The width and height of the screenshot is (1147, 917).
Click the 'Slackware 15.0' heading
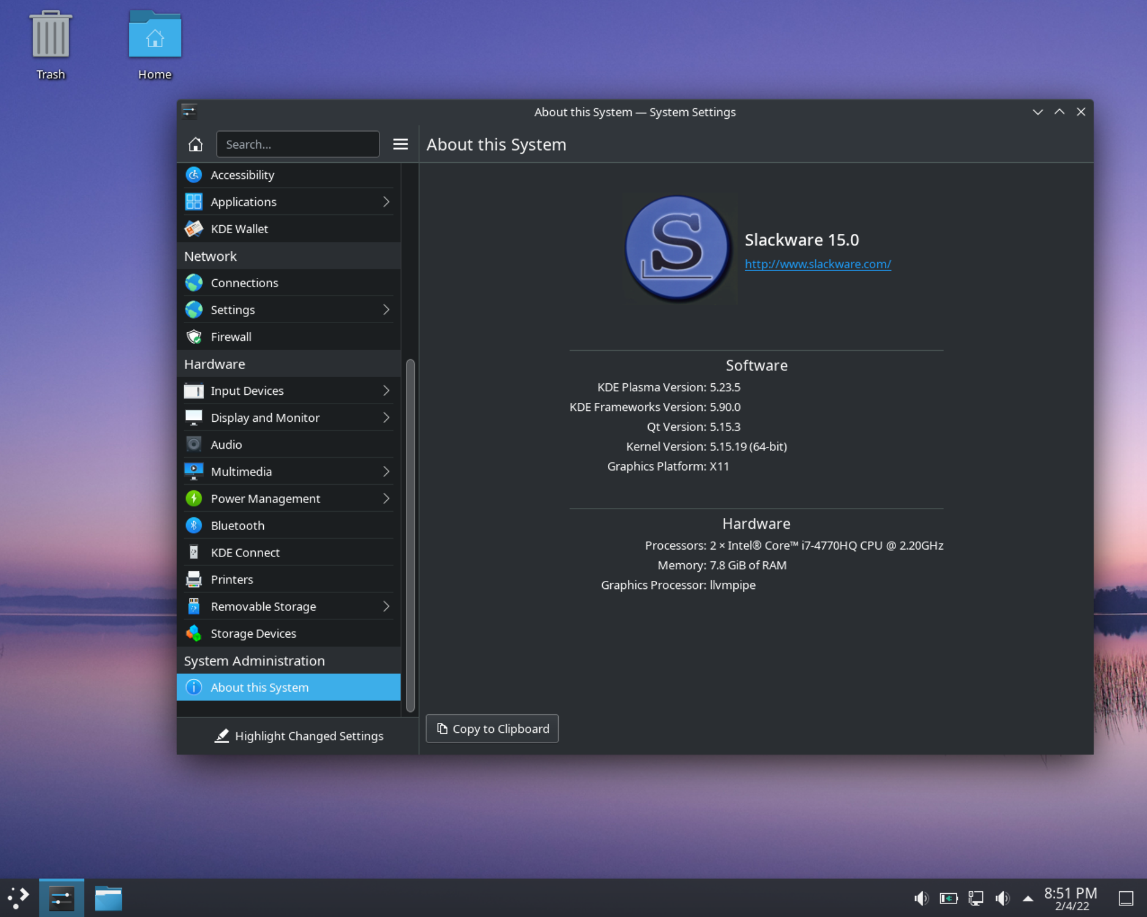tap(802, 239)
